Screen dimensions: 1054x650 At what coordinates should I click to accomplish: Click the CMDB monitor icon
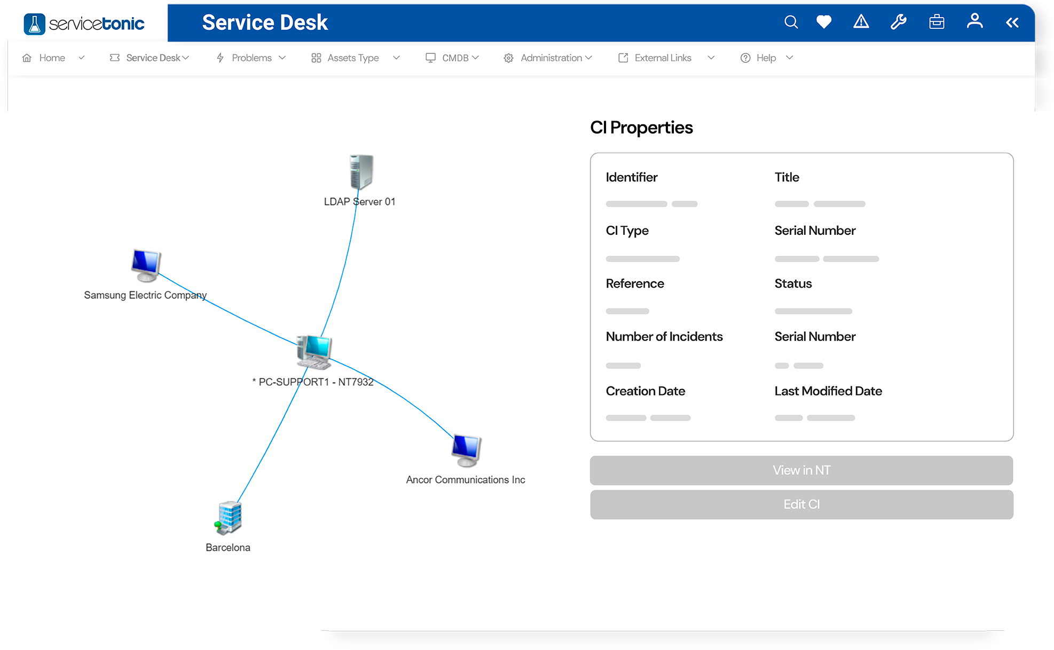pyautogui.click(x=430, y=58)
